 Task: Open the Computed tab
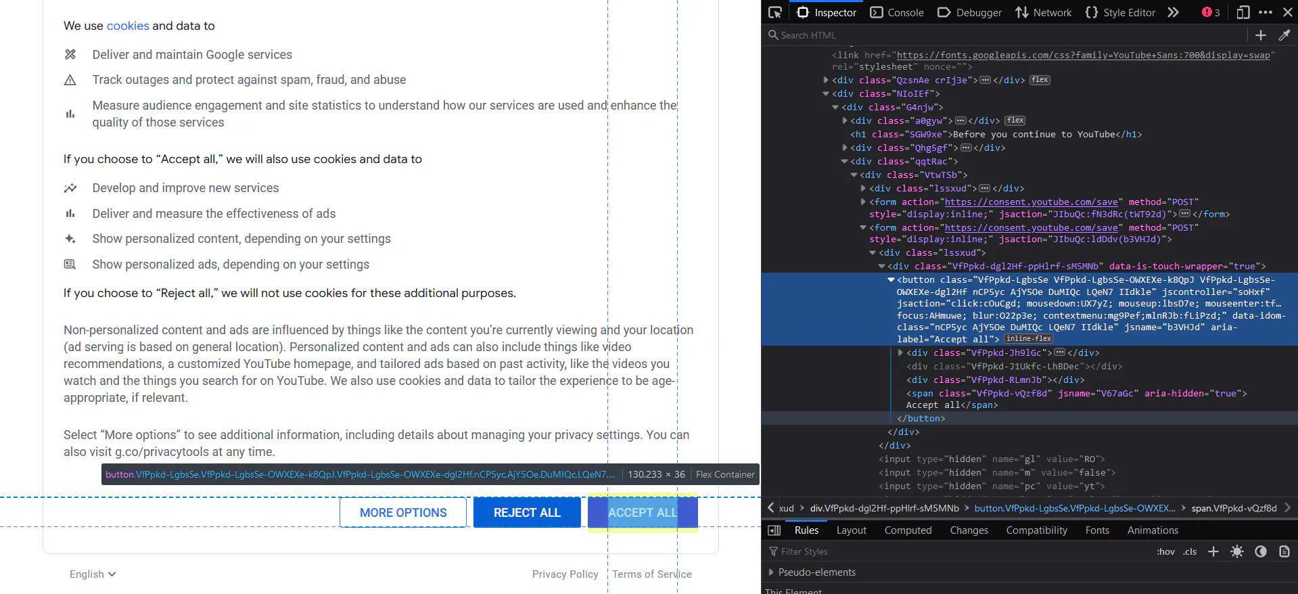pos(908,530)
